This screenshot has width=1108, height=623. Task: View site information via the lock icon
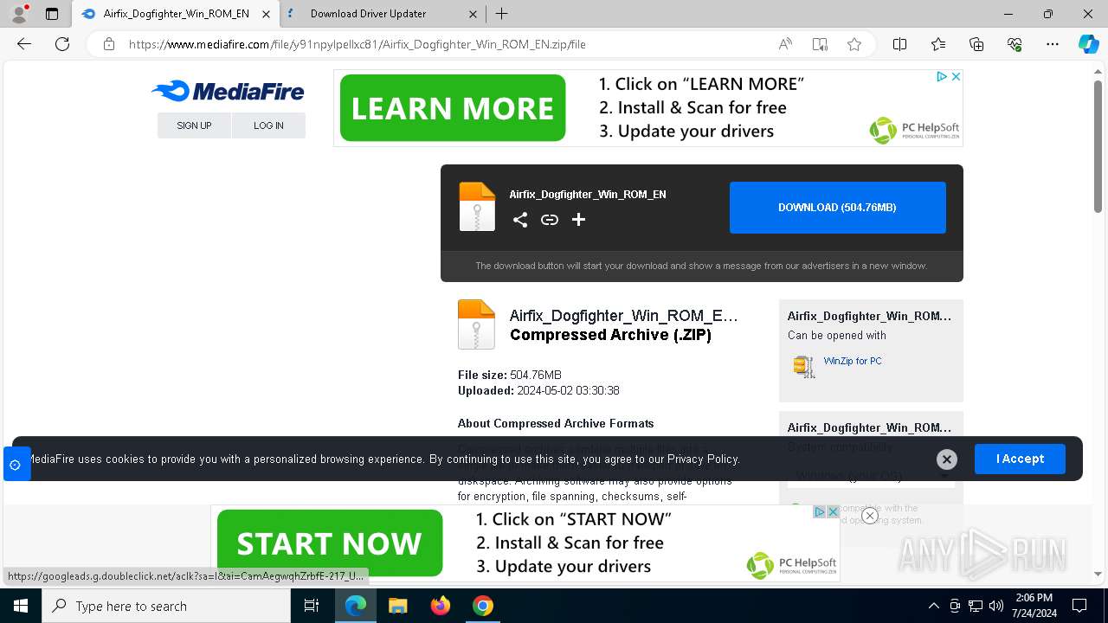click(109, 44)
